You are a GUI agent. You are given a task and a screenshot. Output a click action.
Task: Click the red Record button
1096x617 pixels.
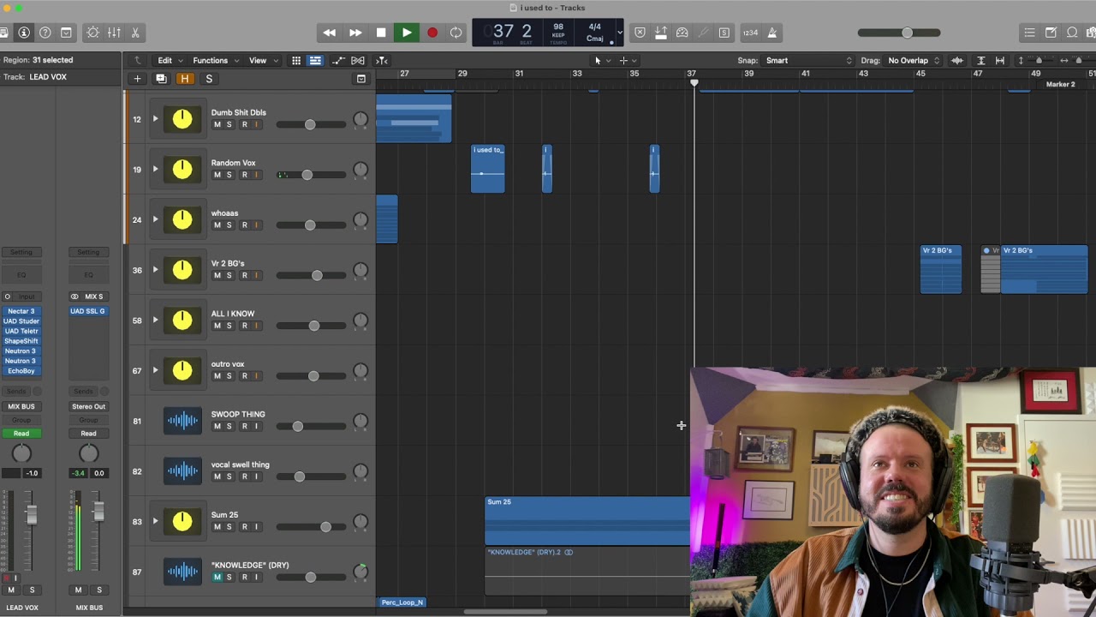coord(432,33)
